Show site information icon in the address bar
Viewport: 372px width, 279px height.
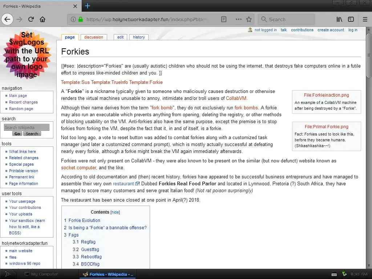73,19
